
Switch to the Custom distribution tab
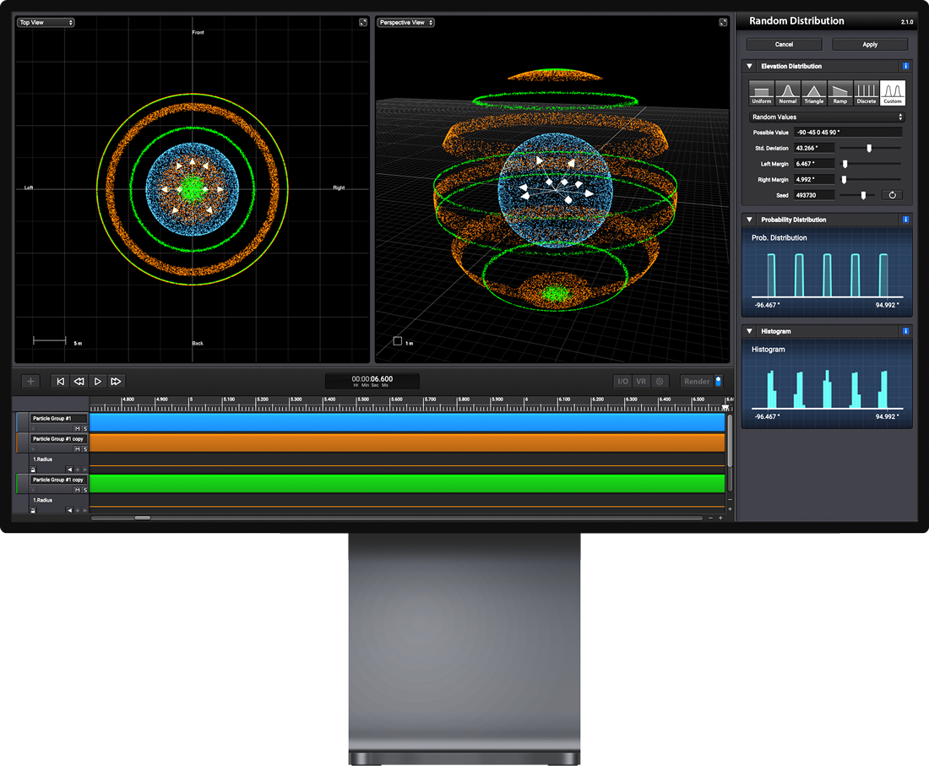click(893, 91)
